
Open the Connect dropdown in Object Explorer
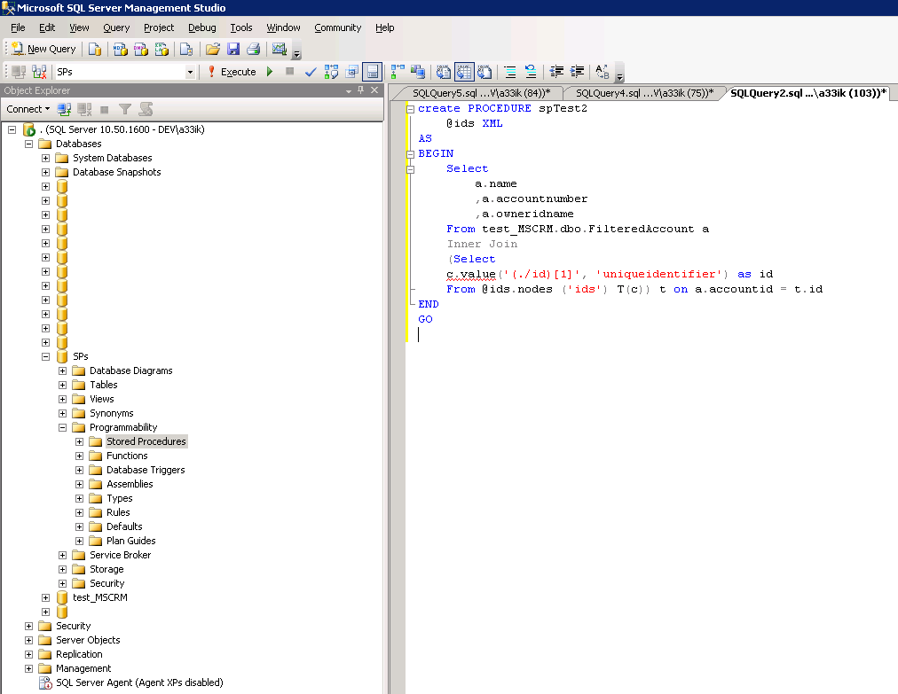28,109
